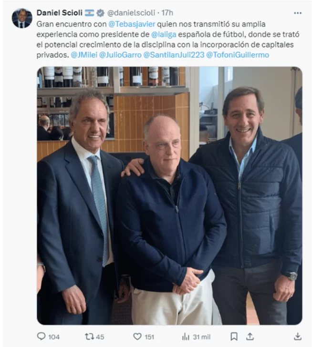
Task: Open the @JulioGarro mention link
Action: pyautogui.click(x=120, y=55)
